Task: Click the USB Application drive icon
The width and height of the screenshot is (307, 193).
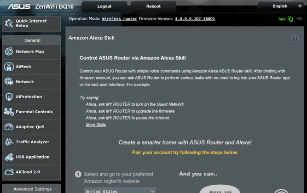Action: click(9, 157)
